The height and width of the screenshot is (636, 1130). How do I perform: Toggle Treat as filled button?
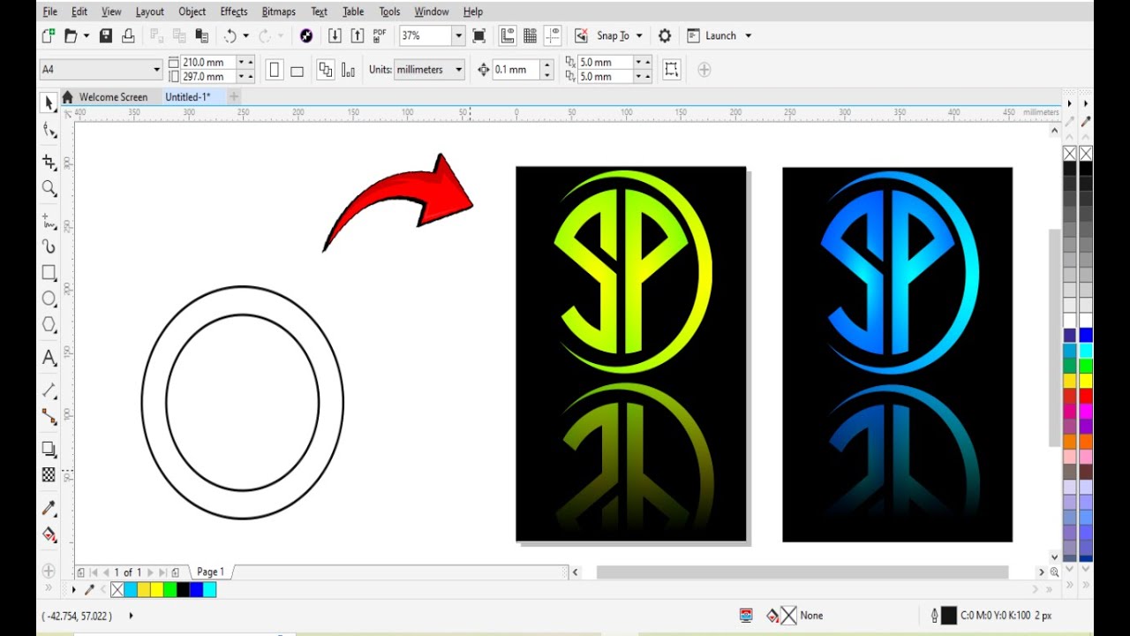click(672, 70)
